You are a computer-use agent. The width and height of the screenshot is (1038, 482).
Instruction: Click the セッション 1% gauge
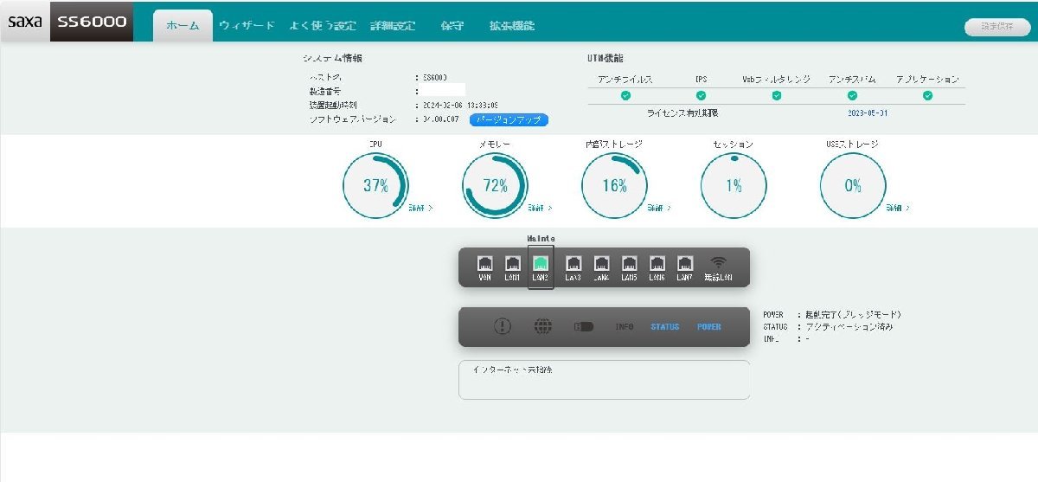click(734, 185)
